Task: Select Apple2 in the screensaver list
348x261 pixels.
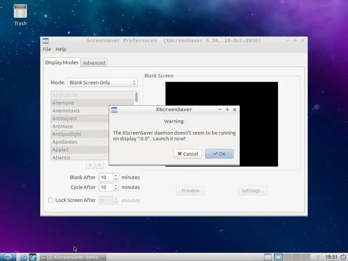Action: [x=80, y=150]
